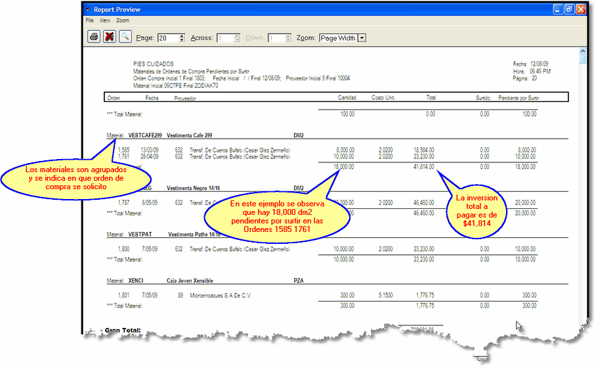Click material code VESTPAT
Viewport: 596px width, 368px height.
[140, 235]
